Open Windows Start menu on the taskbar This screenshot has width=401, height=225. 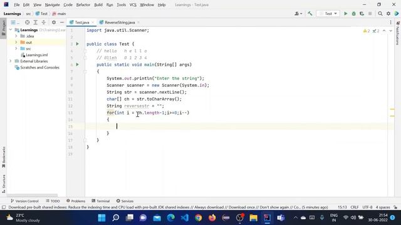coord(102,217)
